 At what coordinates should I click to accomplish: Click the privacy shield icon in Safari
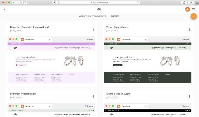click(x=55, y=2)
